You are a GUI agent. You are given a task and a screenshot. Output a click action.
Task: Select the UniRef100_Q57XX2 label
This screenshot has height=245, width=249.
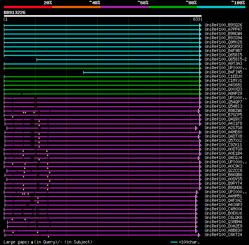(223, 141)
